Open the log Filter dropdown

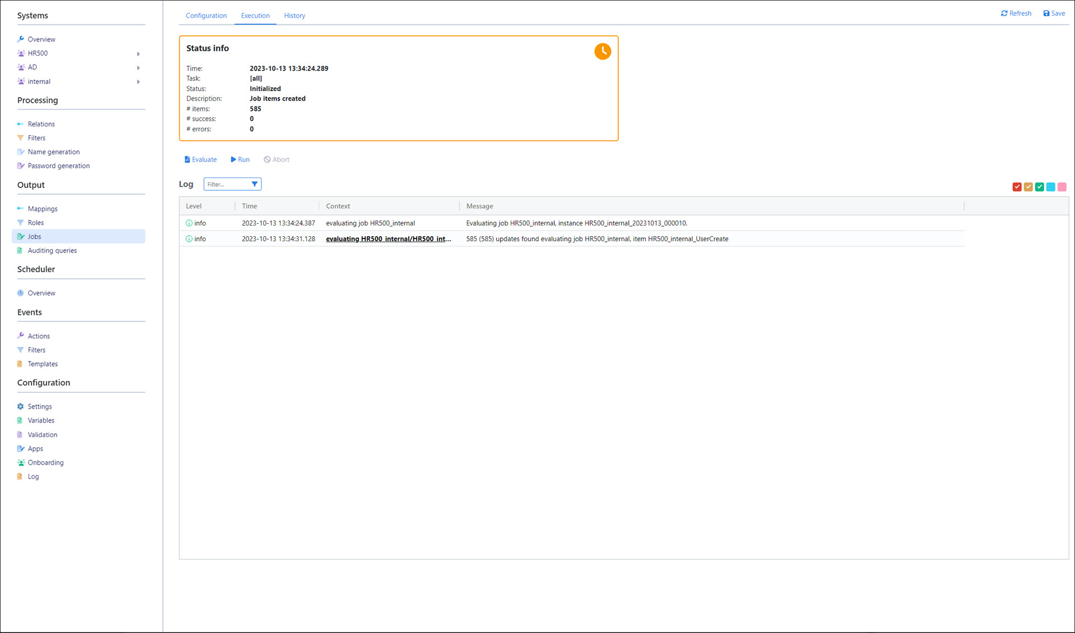click(x=254, y=184)
